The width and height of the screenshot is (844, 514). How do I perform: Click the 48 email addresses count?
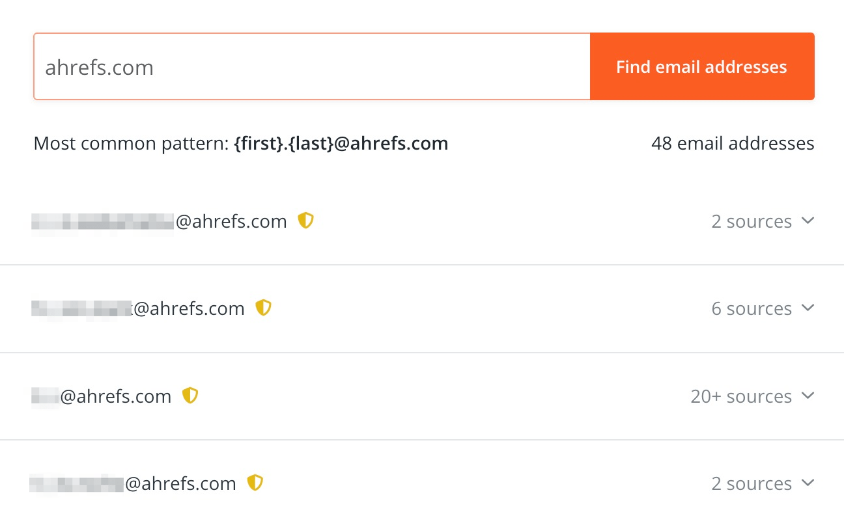[x=732, y=143]
